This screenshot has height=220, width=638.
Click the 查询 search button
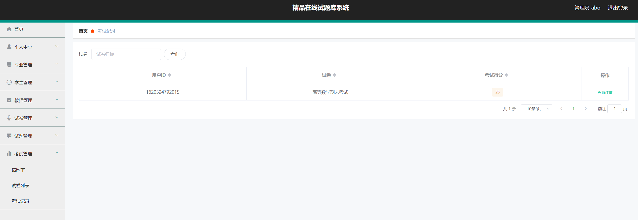[x=175, y=54]
